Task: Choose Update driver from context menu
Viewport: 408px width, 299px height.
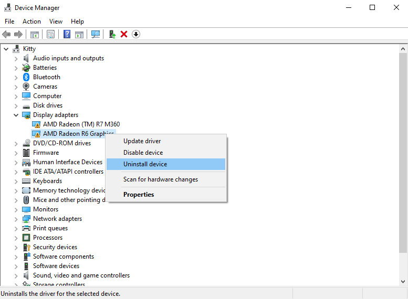Action: [166, 141]
